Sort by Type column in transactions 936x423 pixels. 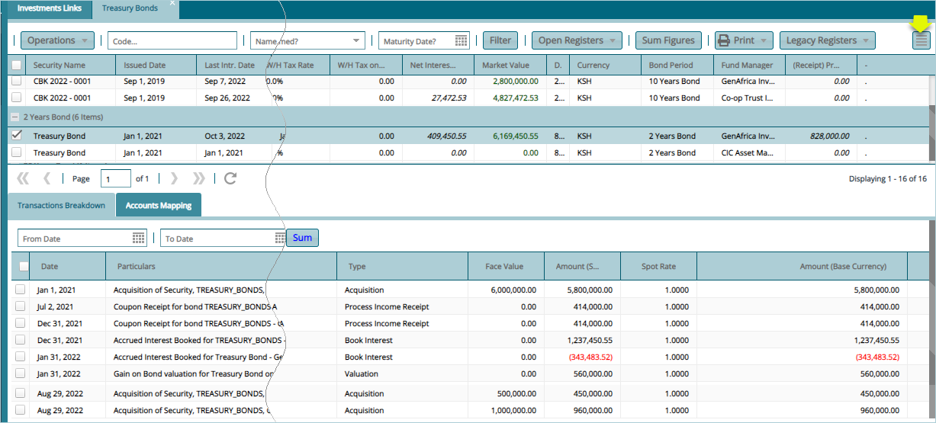coord(402,267)
